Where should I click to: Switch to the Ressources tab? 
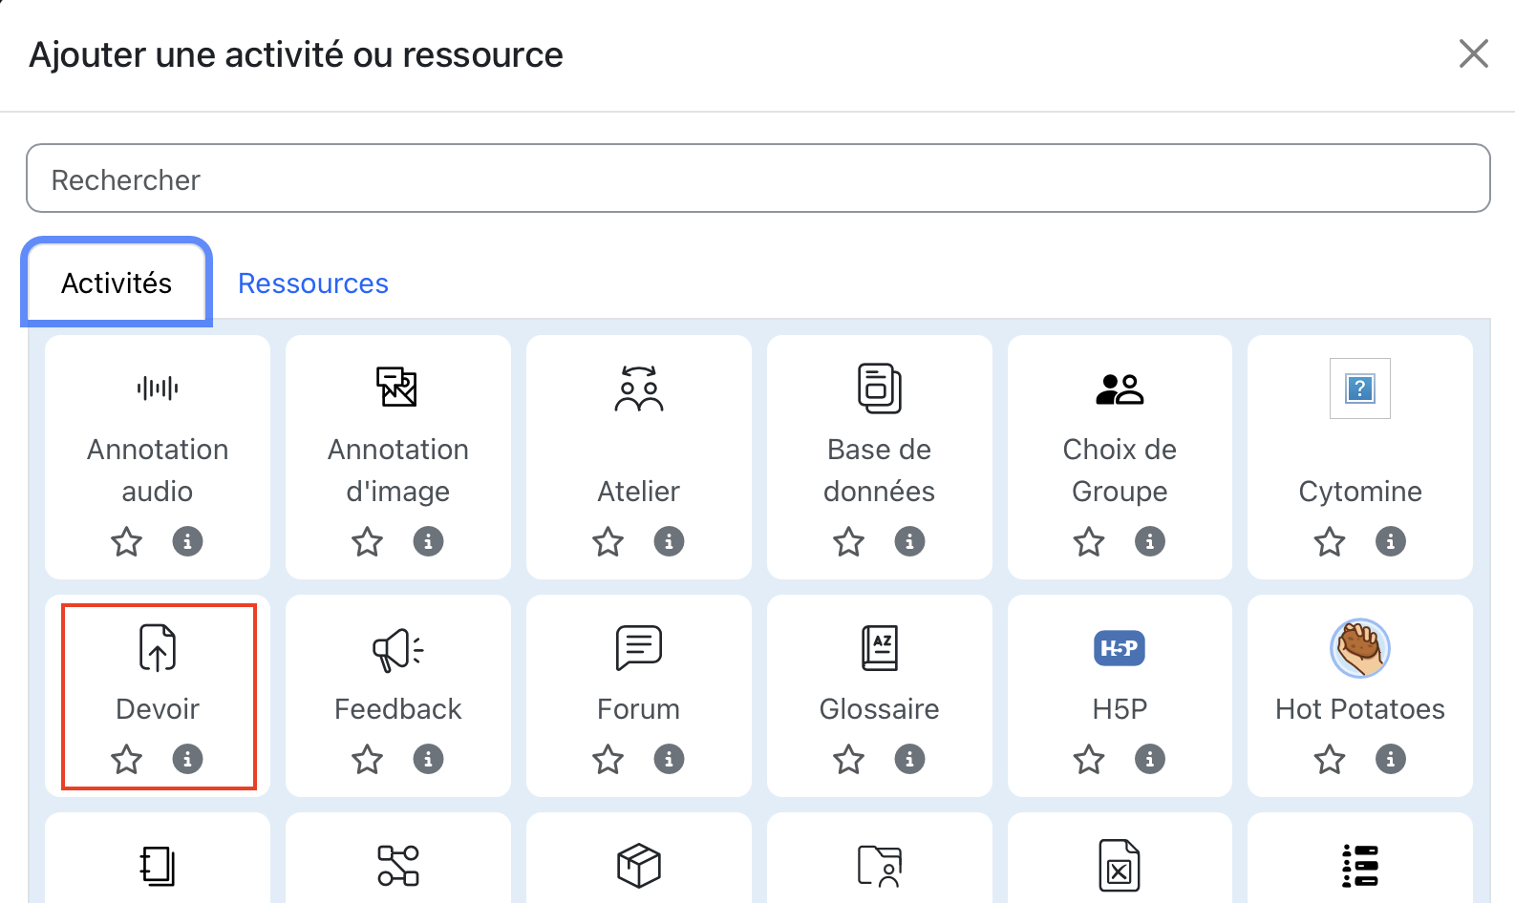click(x=313, y=283)
